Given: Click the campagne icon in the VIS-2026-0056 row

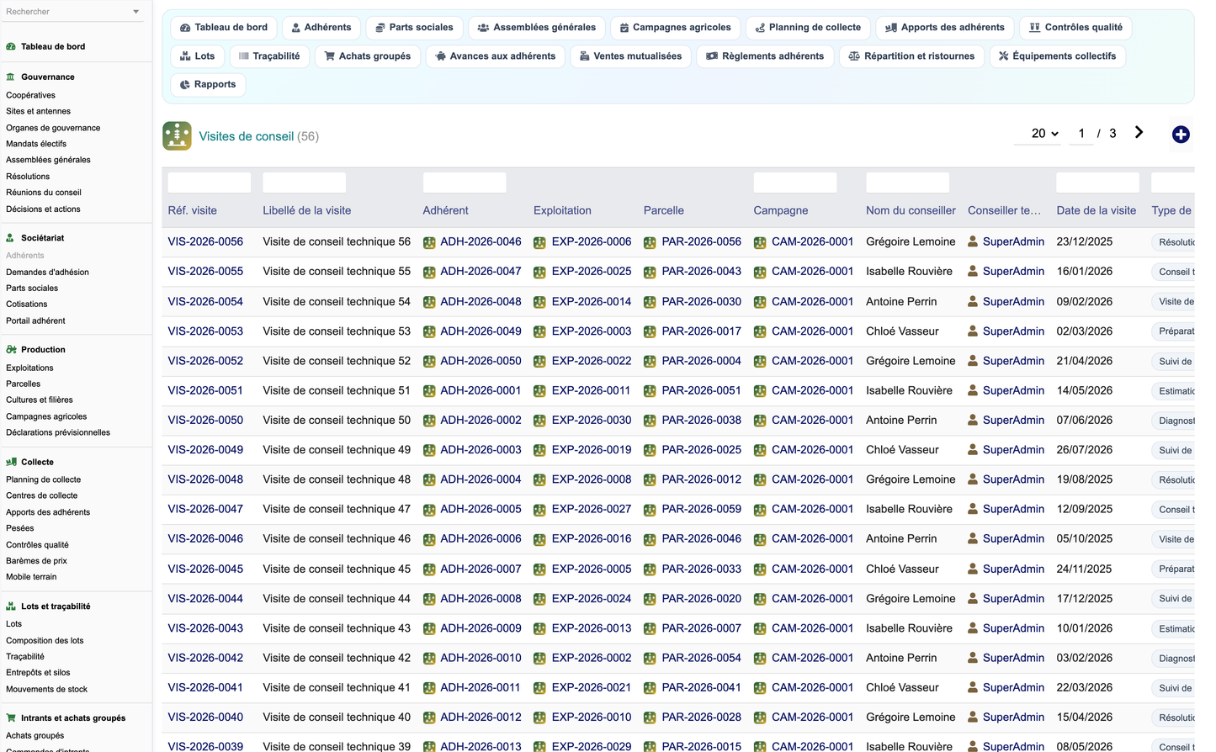Looking at the screenshot, I should coord(760,242).
